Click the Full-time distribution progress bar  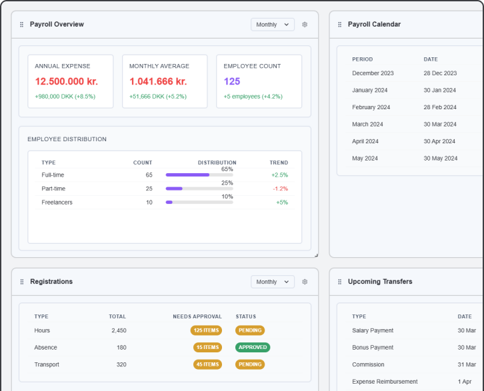199,175
